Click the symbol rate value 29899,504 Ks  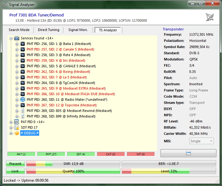pyautogui.click(x=199, y=47)
